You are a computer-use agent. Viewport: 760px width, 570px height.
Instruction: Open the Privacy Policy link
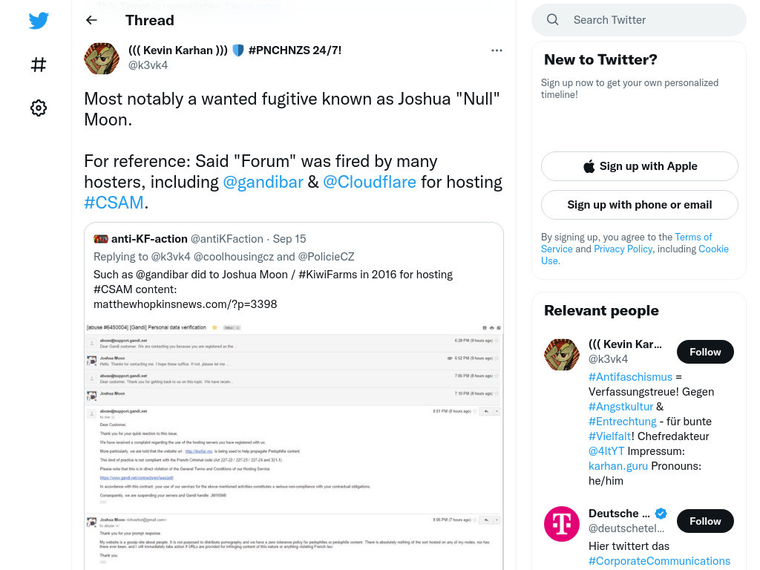click(623, 249)
